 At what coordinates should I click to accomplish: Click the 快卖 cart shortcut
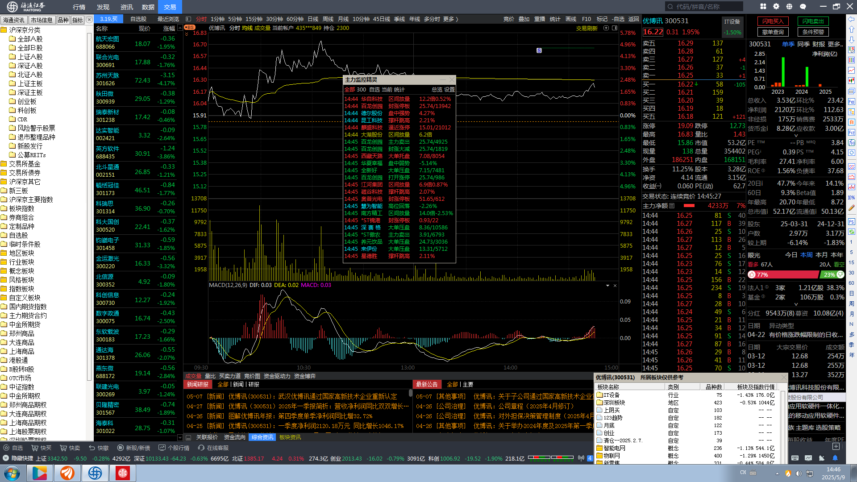[70, 448]
